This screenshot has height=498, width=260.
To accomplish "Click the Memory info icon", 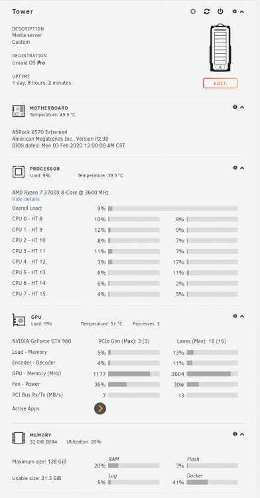I will coord(235,434).
